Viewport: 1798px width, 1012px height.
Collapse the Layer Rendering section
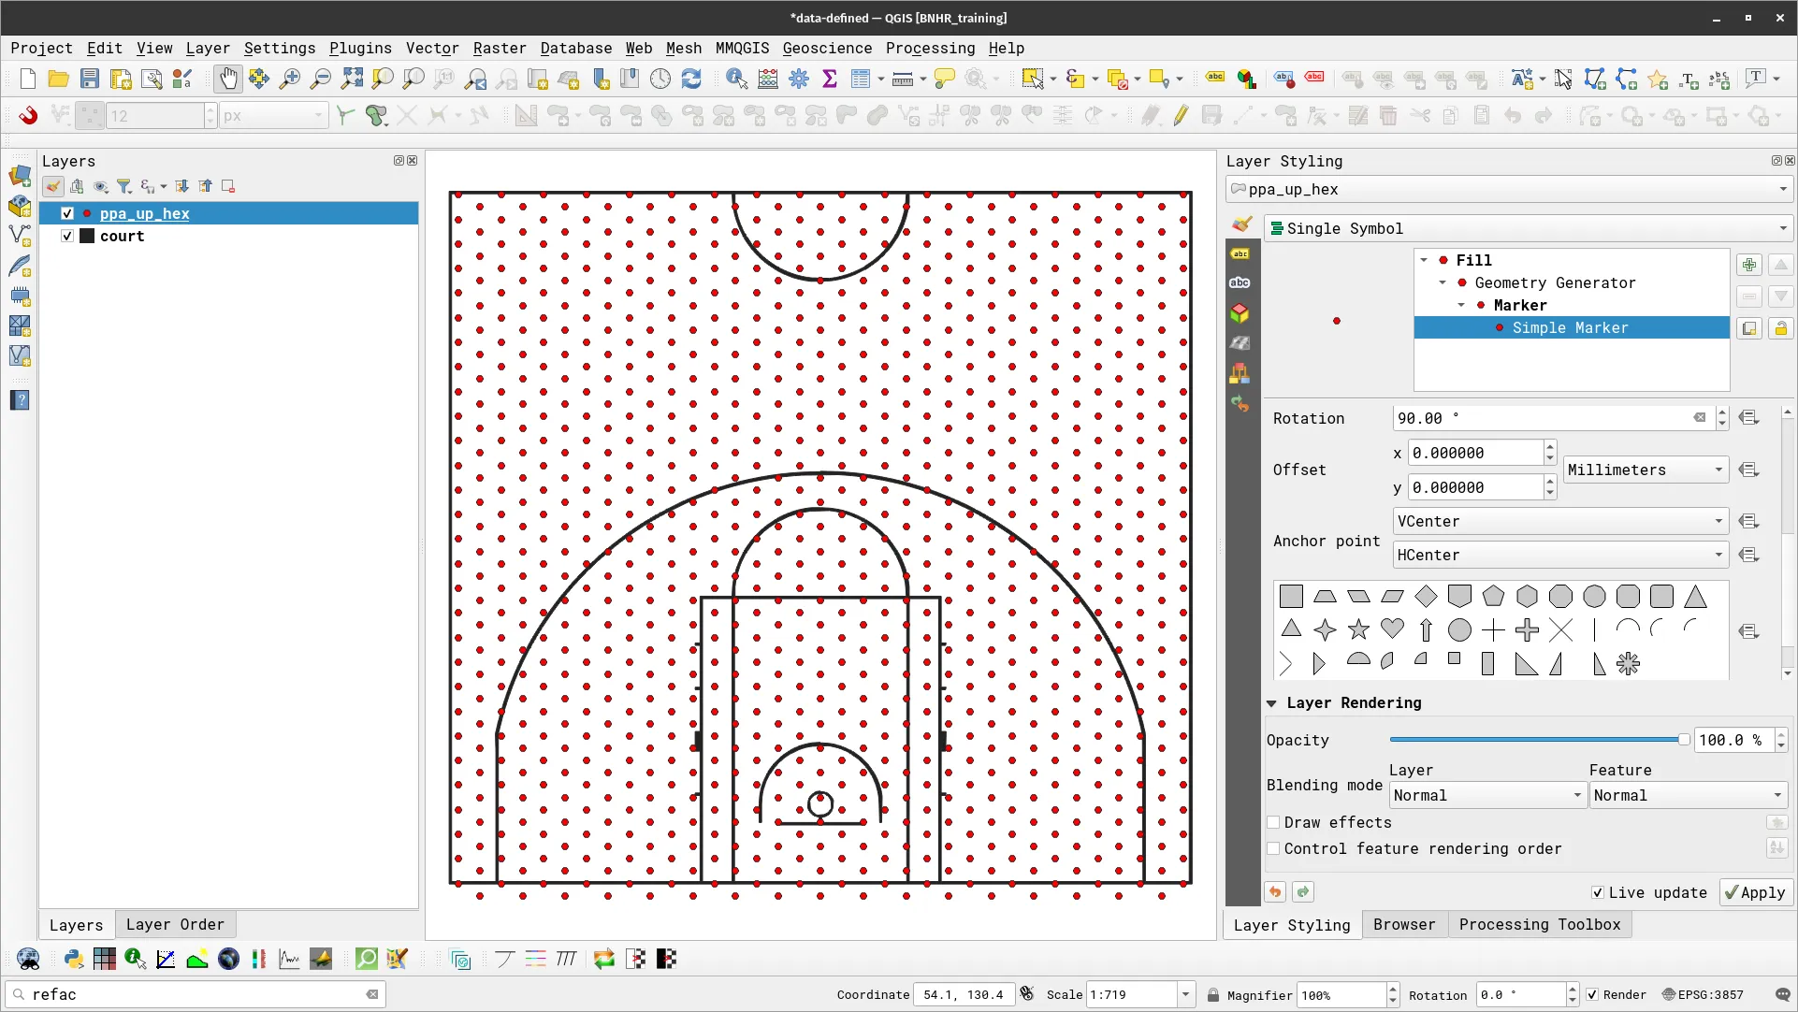1273,702
